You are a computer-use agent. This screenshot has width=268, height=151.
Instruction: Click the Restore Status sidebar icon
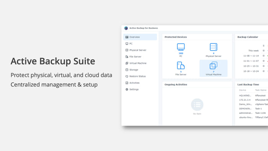[x=127, y=76]
